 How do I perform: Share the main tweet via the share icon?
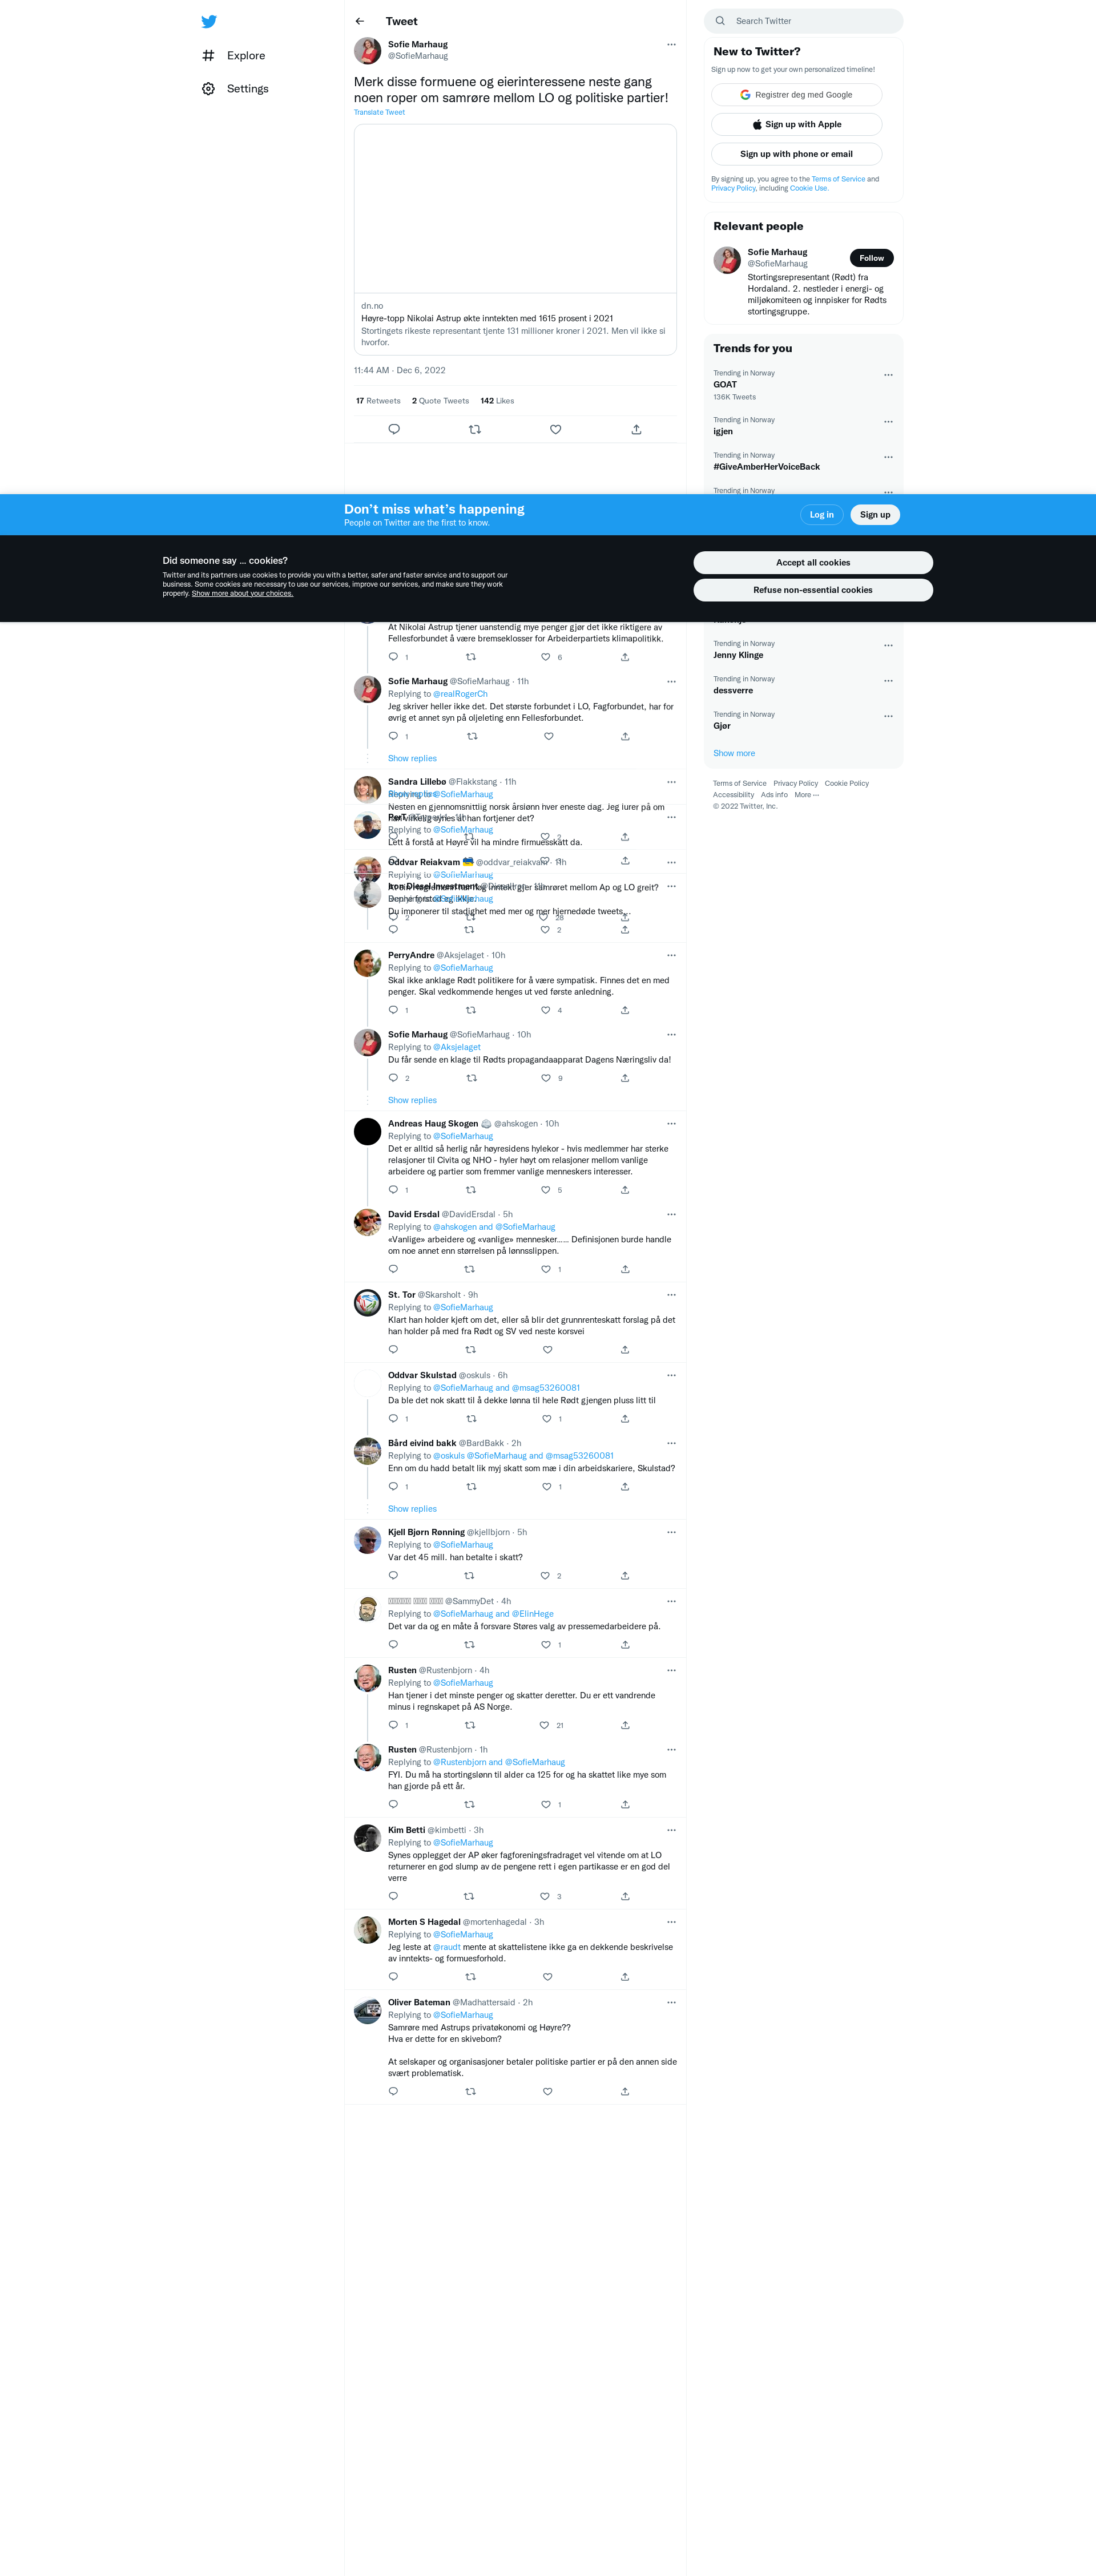[x=636, y=429]
